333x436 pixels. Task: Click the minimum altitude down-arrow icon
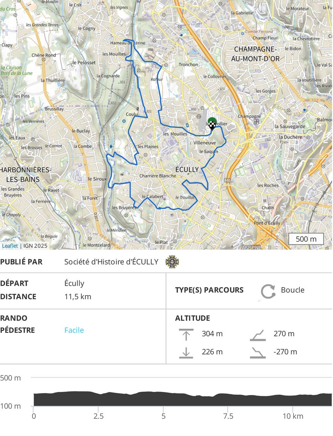click(x=186, y=352)
